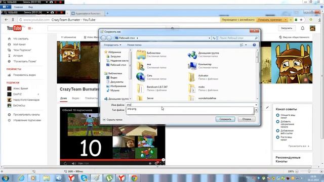
Task: Open the YouTube account avatar menu
Action: (x=312, y=28)
